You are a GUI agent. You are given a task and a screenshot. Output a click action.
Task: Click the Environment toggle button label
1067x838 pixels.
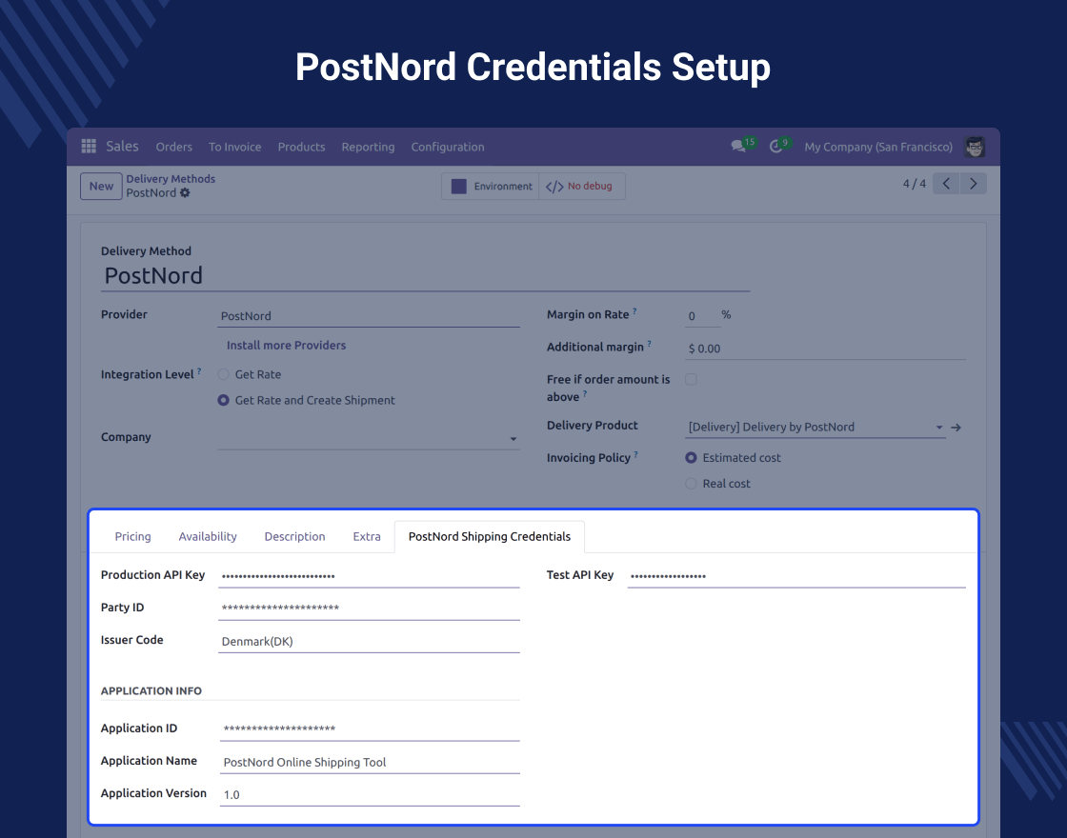tap(503, 187)
